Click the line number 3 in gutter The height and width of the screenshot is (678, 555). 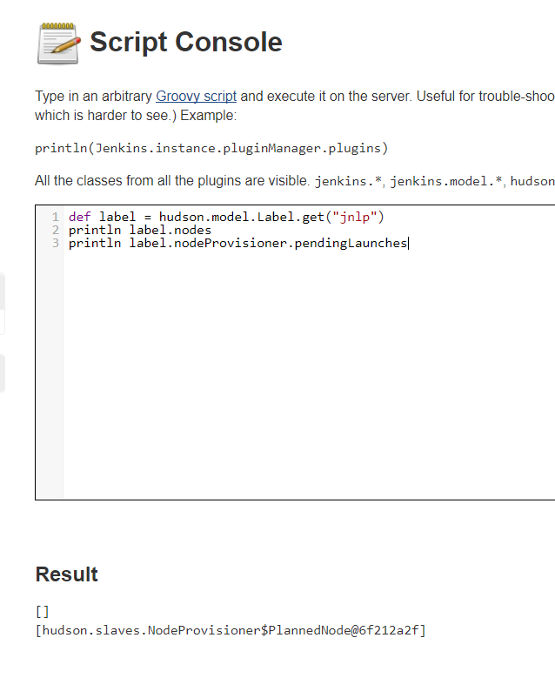pyautogui.click(x=56, y=244)
